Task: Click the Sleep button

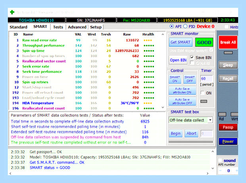Action: (x=228, y=65)
